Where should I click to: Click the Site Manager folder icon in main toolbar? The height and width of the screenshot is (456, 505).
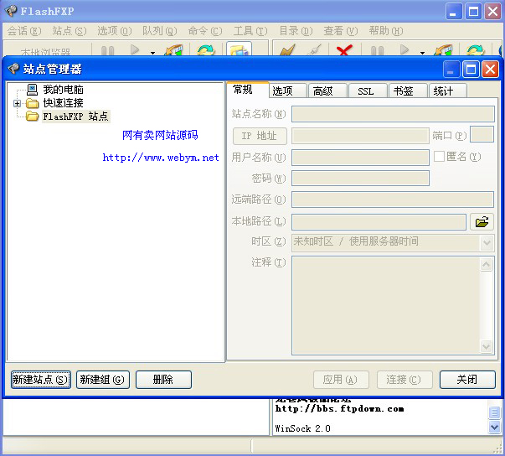point(239,50)
